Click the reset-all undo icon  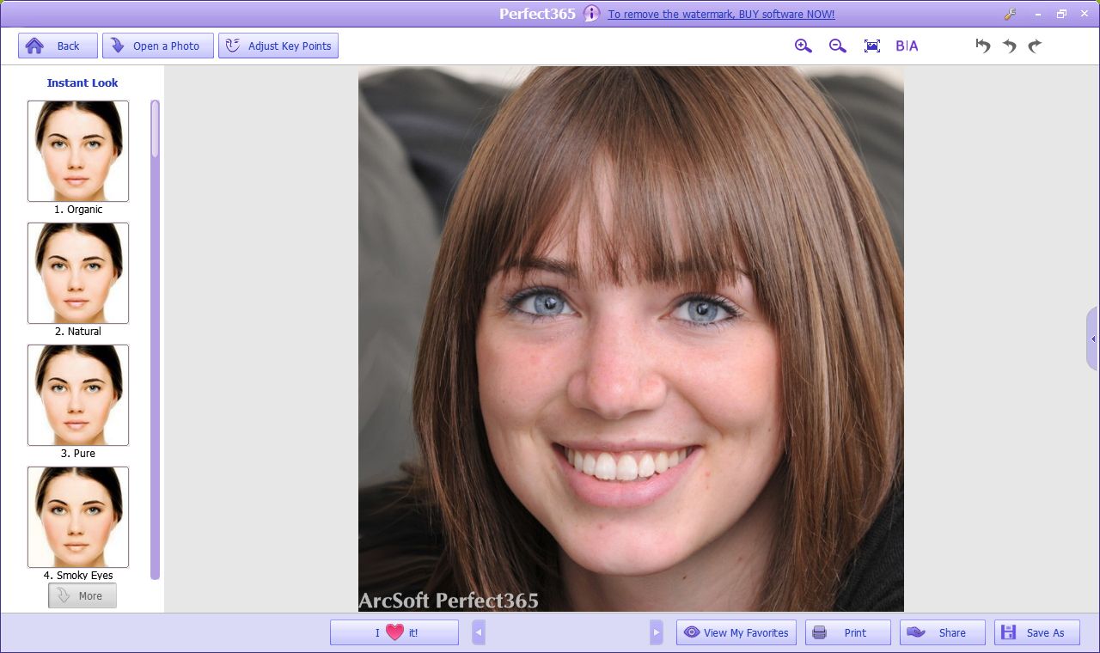point(983,46)
